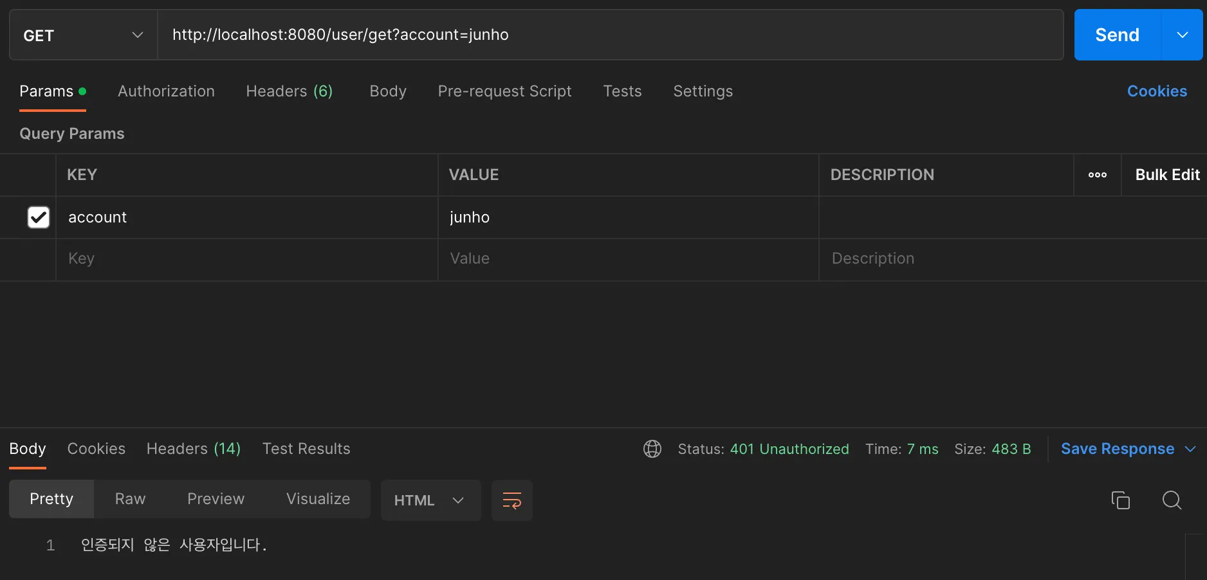
Task: Click the request URL input field
Action: point(610,35)
